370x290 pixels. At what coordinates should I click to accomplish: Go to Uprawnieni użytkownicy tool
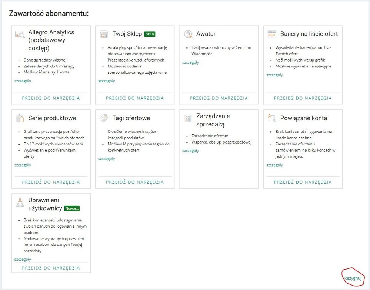point(51,268)
